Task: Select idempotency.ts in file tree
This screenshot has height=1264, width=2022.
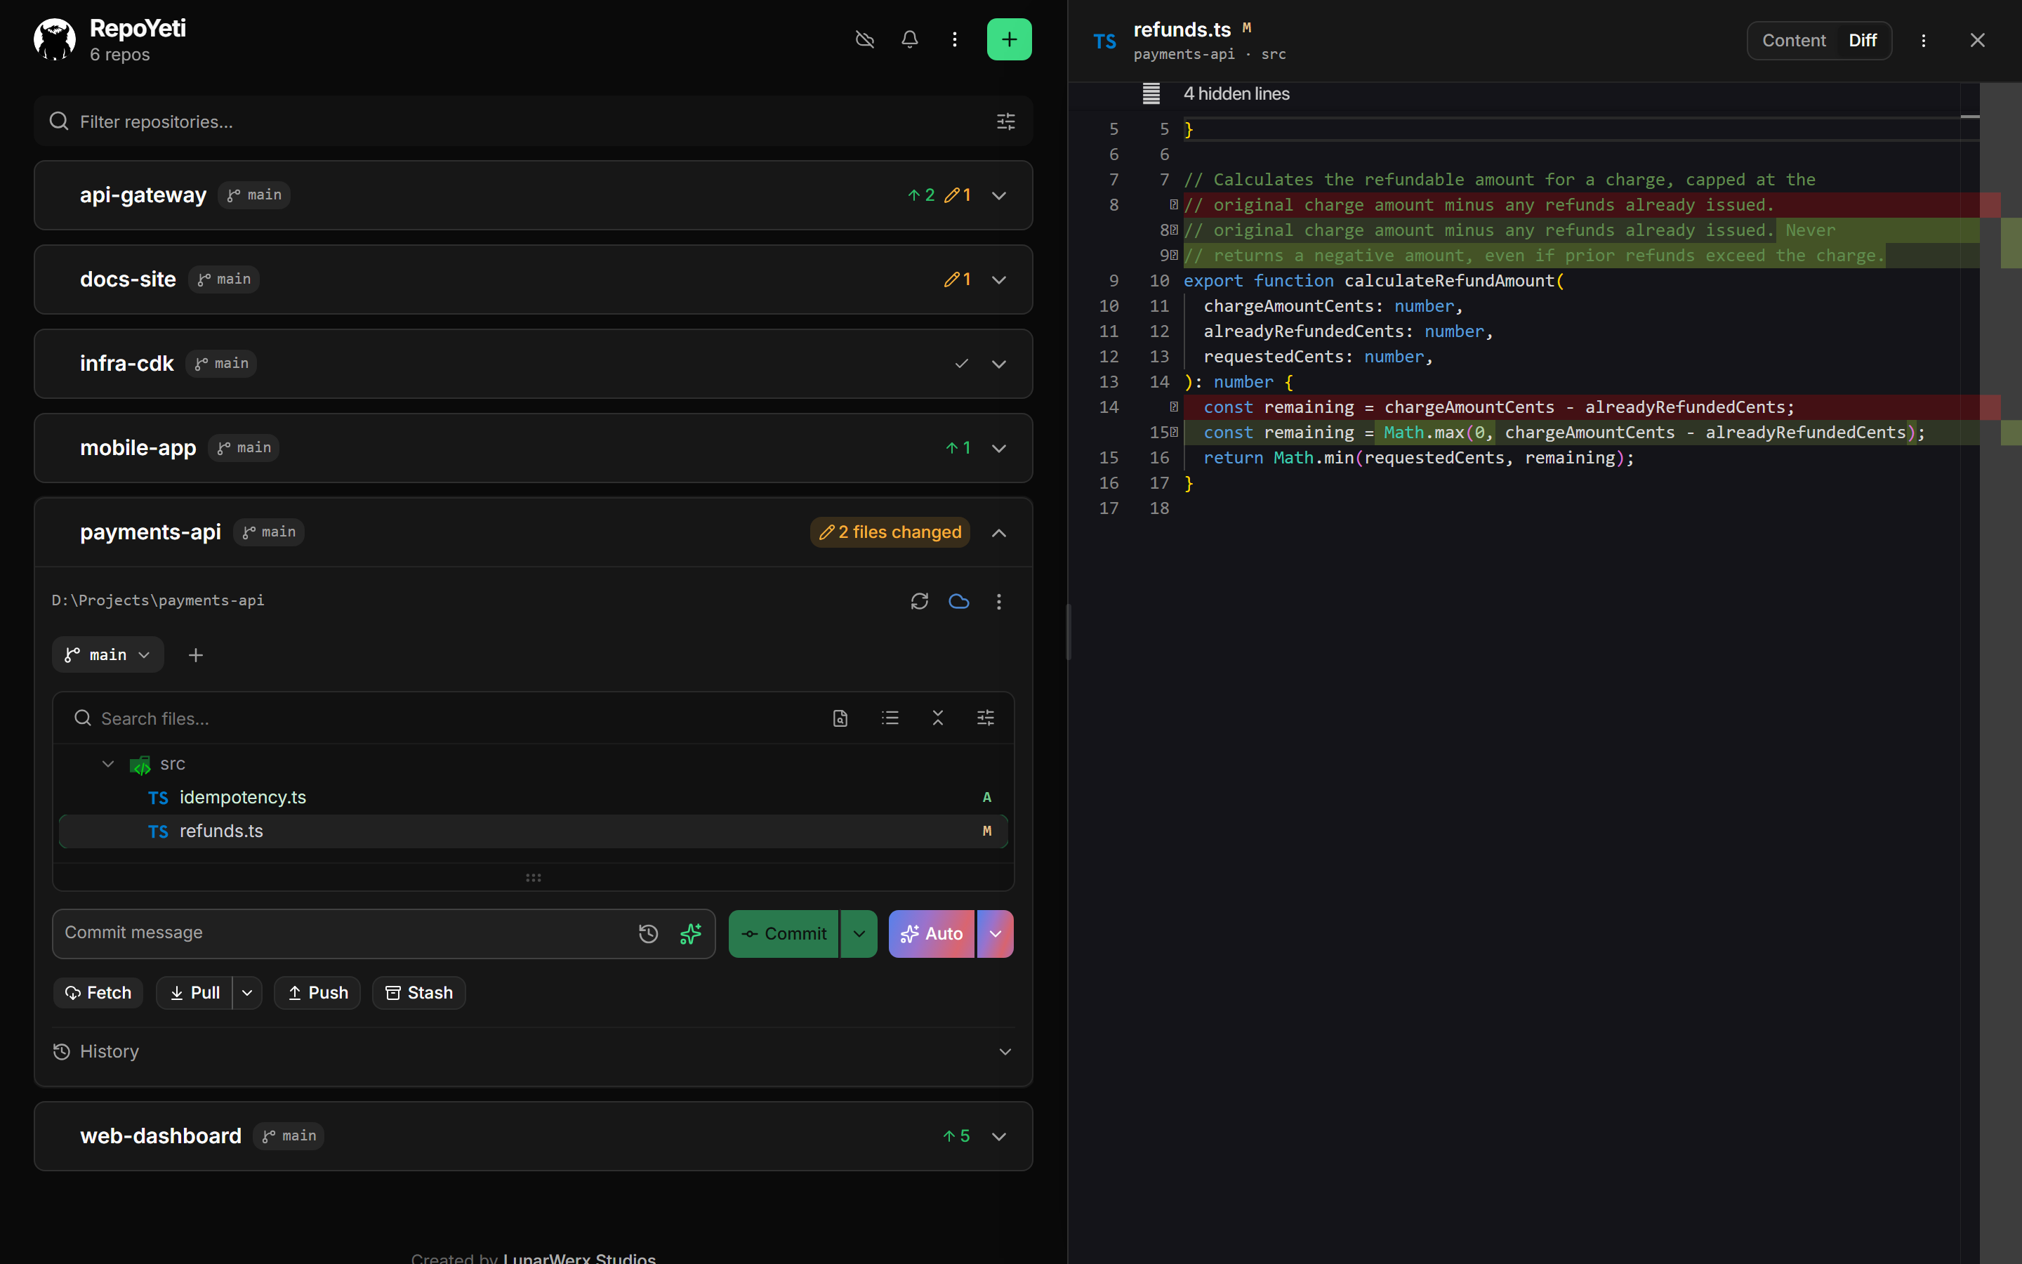Action: [533, 798]
